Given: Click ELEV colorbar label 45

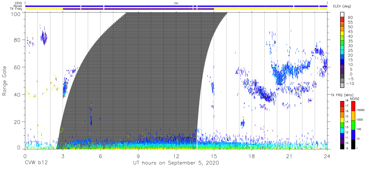Looking at the screenshot, I should pyautogui.click(x=350, y=32).
